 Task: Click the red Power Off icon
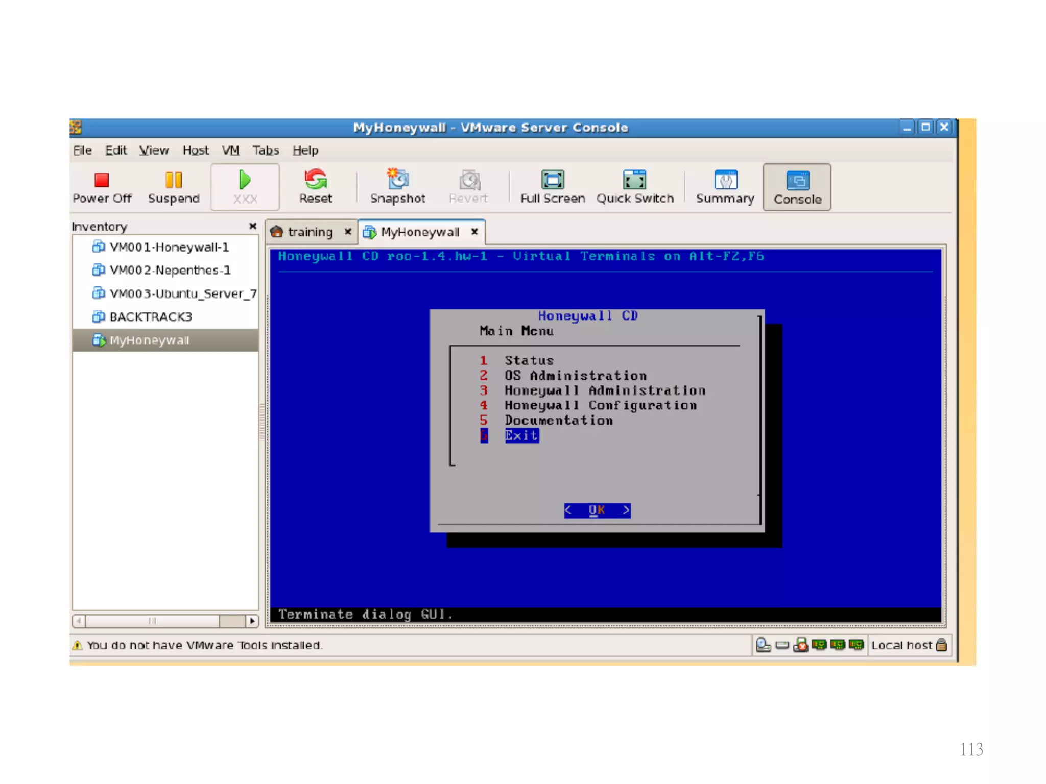(x=102, y=180)
